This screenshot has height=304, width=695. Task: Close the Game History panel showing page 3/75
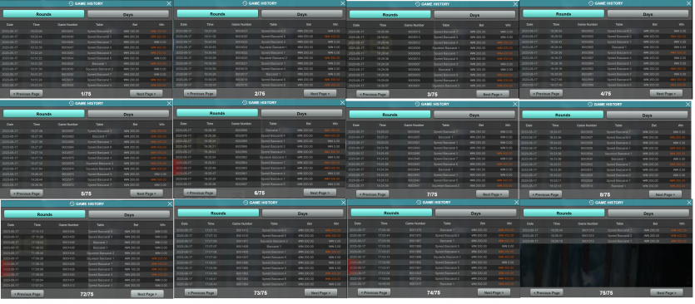(x=515, y=4)
